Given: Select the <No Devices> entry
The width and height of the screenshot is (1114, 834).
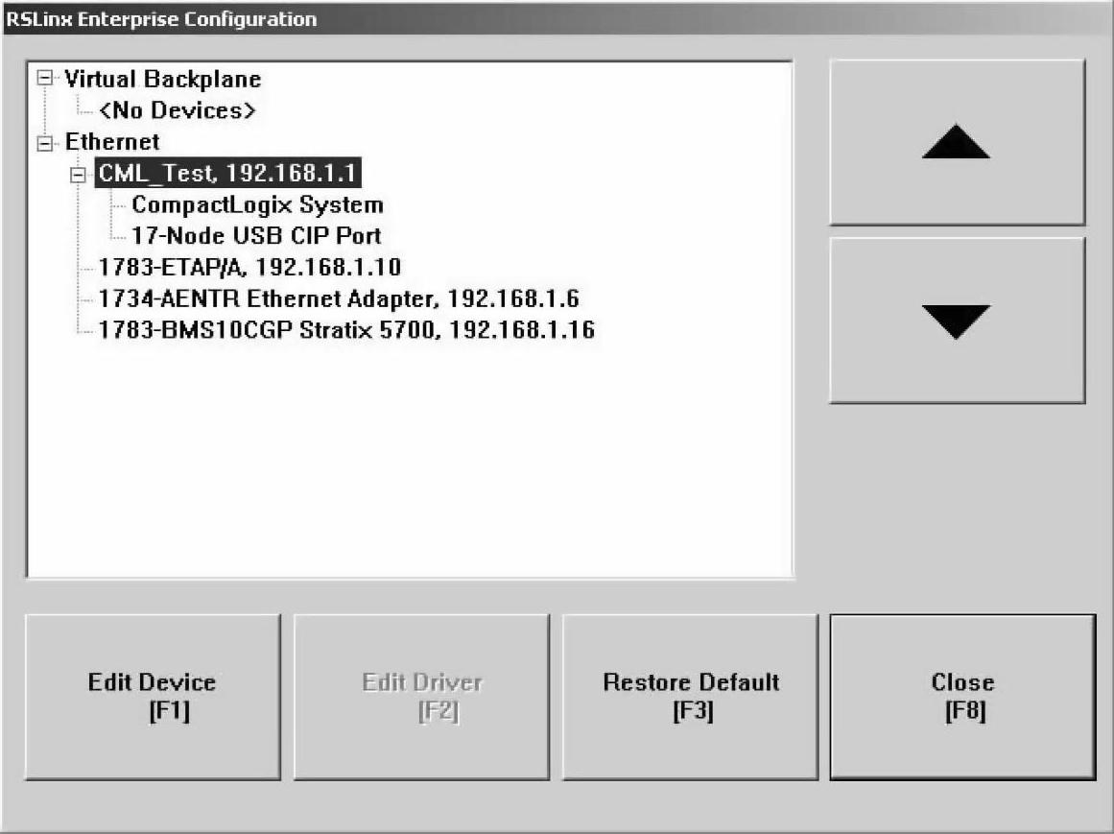Looking at the screenshot, I should [x=177, y=110].
